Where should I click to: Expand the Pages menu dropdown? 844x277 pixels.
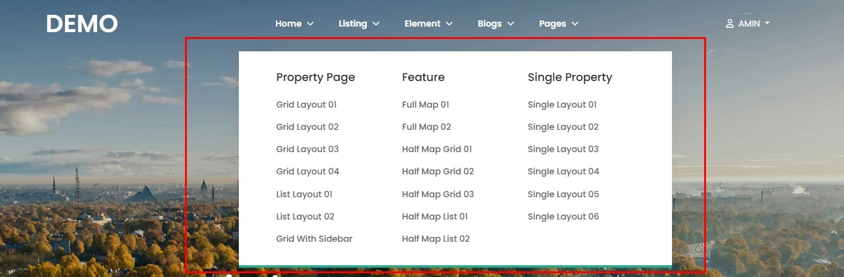click(558, 23)
